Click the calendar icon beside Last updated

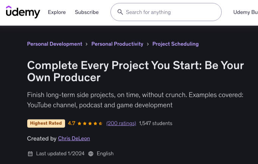(x=30, y=154)
